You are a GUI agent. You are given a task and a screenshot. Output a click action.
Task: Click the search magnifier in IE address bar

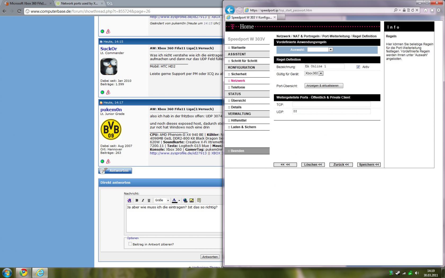[x=395, y=10]
